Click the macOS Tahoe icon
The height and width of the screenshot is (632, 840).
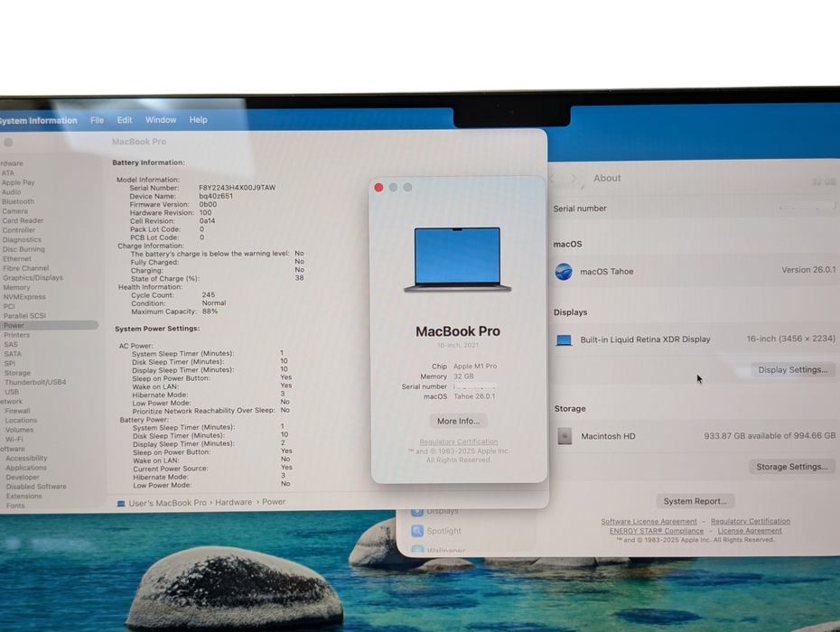[564, 272]
